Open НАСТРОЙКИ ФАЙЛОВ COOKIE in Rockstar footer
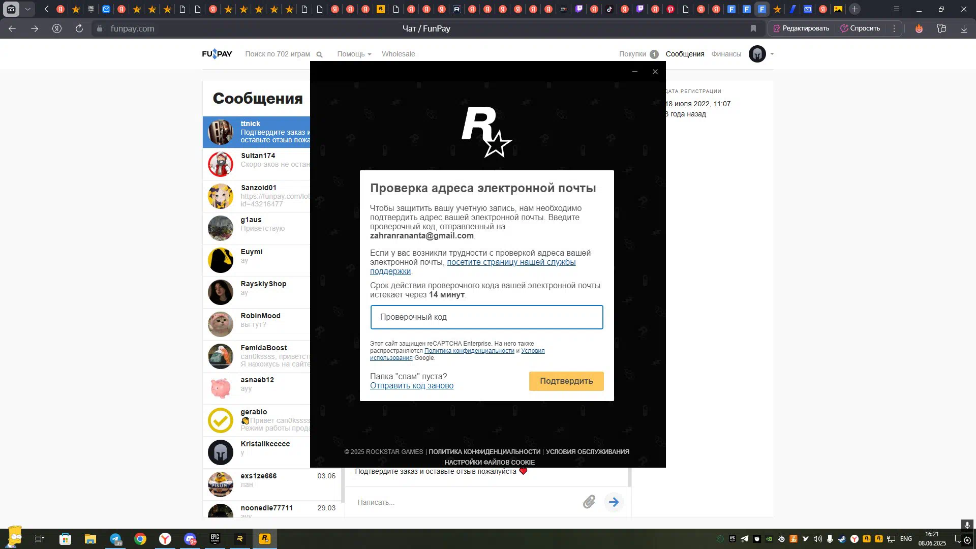The image size is (976, 549). 490,463
